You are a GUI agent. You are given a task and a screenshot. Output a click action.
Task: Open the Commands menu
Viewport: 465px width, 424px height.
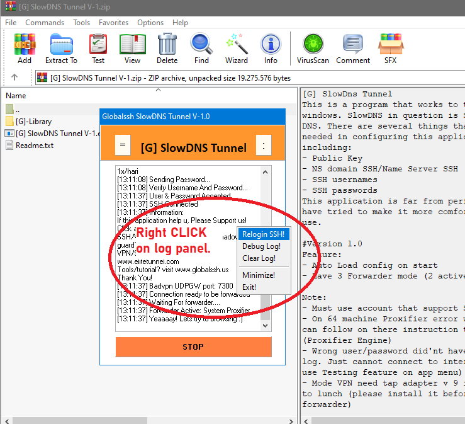[x=45, y=23]
